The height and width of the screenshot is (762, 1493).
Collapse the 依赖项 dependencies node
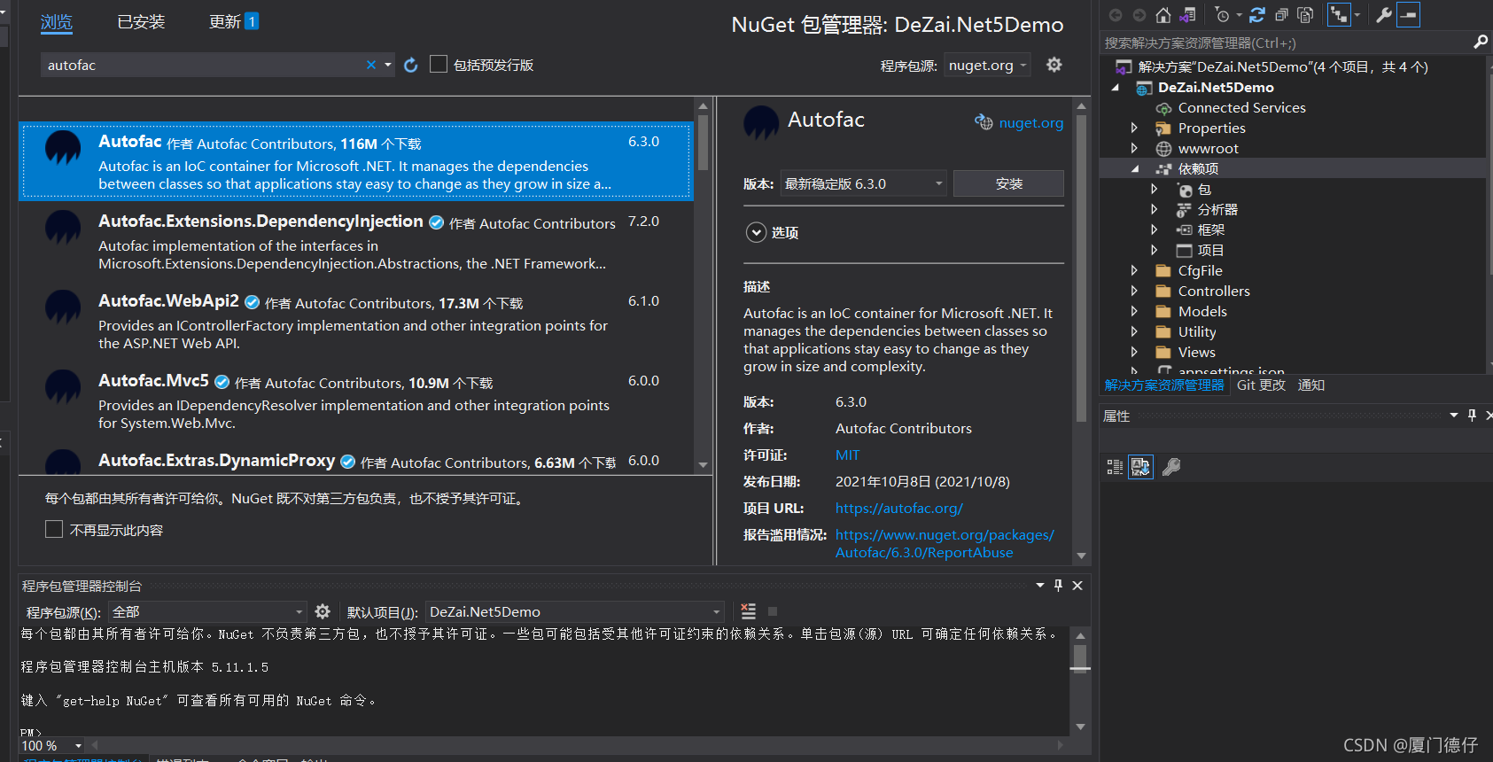coord(1134,168)
